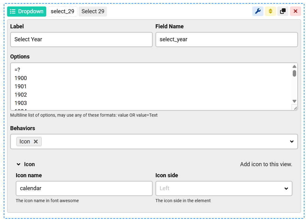Open the Icon side dropdown
The image size is (306, 220).
click(224, 188)
